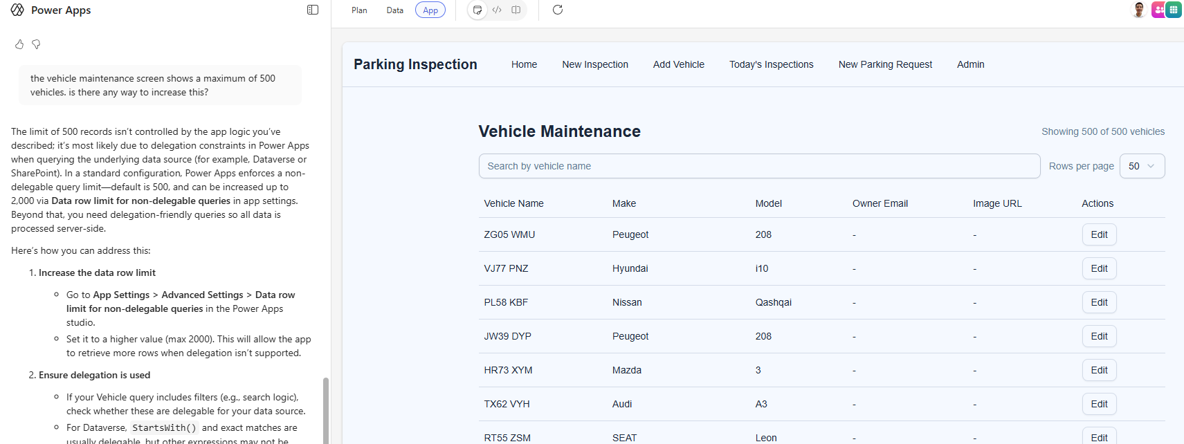Go to Today's Inspections
This screenshot has width=1184, height=444.
tap(771, 64)
